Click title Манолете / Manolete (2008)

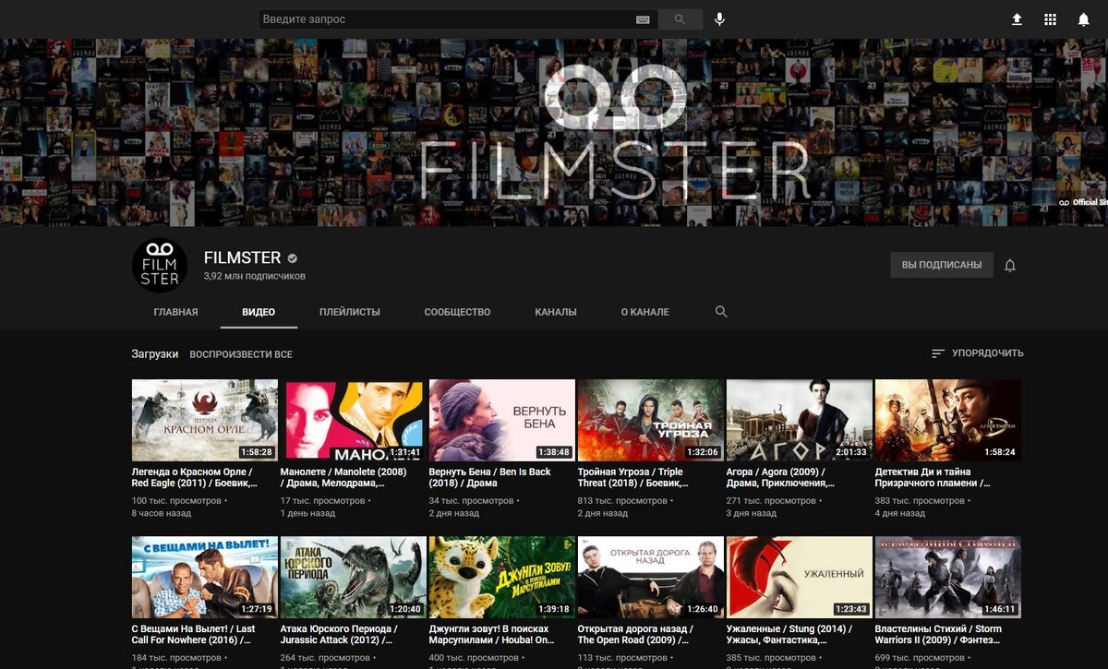pyautogui.click(x=345, y=477)
